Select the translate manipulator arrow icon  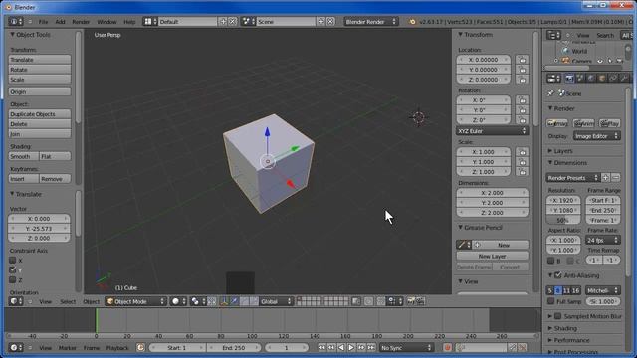click(x=234, y=301)
